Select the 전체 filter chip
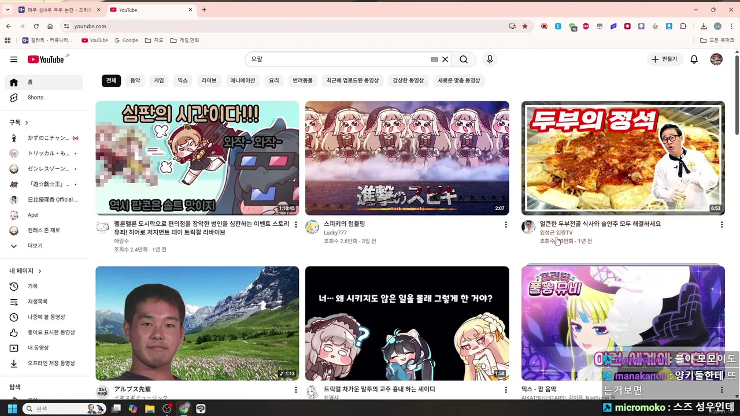 tap(111, 81)
